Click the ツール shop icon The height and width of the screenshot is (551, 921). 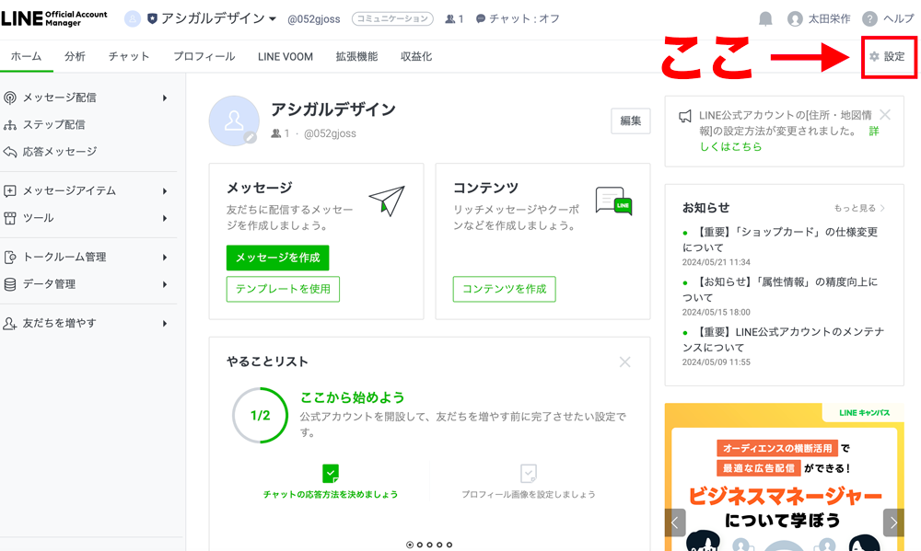coord(10,218)
